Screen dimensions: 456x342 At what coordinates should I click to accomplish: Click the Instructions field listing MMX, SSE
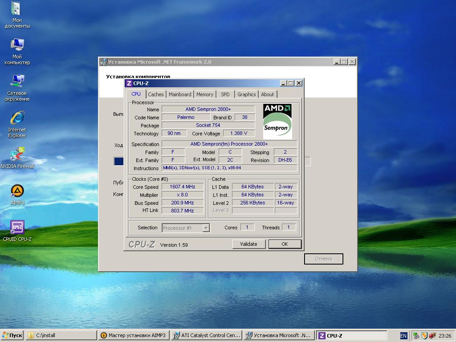point(229,168)
